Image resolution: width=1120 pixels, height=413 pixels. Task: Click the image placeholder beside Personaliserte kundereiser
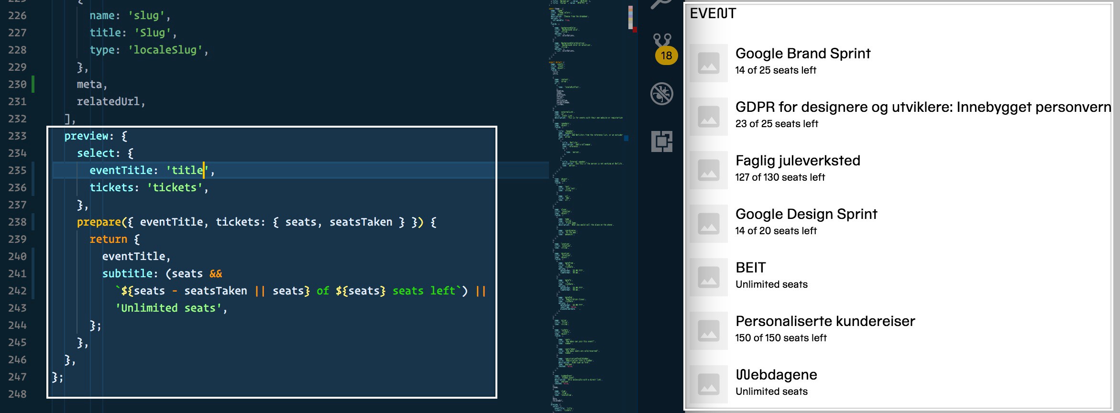point(708,331)
